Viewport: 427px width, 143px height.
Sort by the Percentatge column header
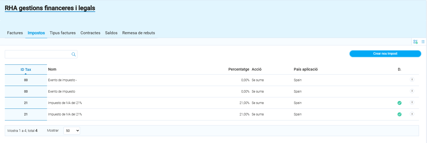239,69
